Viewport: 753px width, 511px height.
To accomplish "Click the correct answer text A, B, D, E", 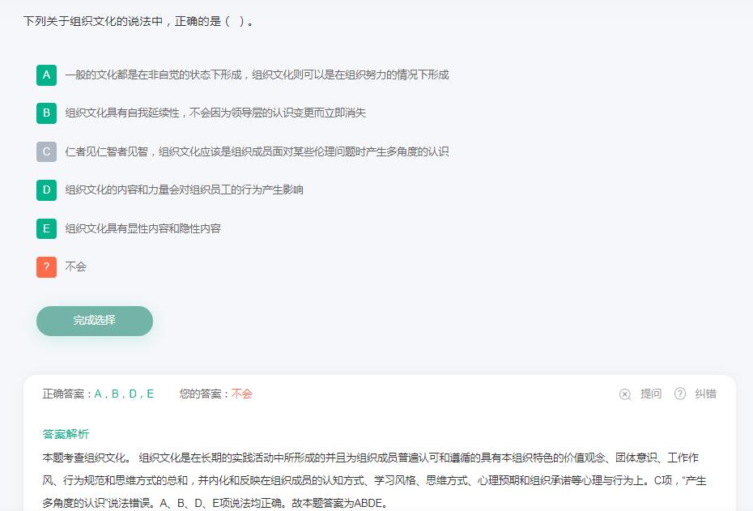I will coord(124,394).
